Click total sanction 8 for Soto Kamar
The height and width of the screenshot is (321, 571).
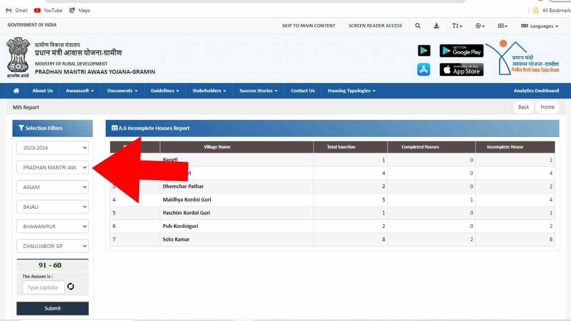(x=384, y=239)
